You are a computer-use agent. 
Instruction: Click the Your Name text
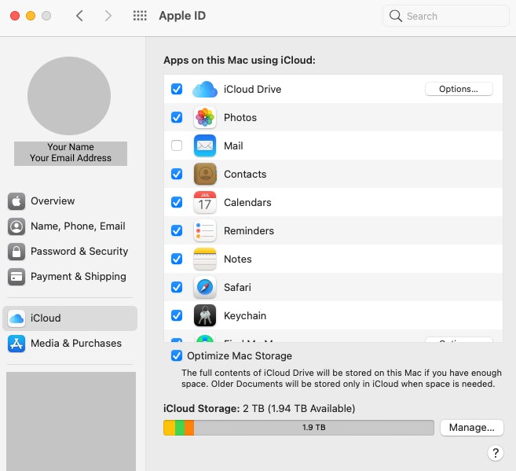pos(71,147)
